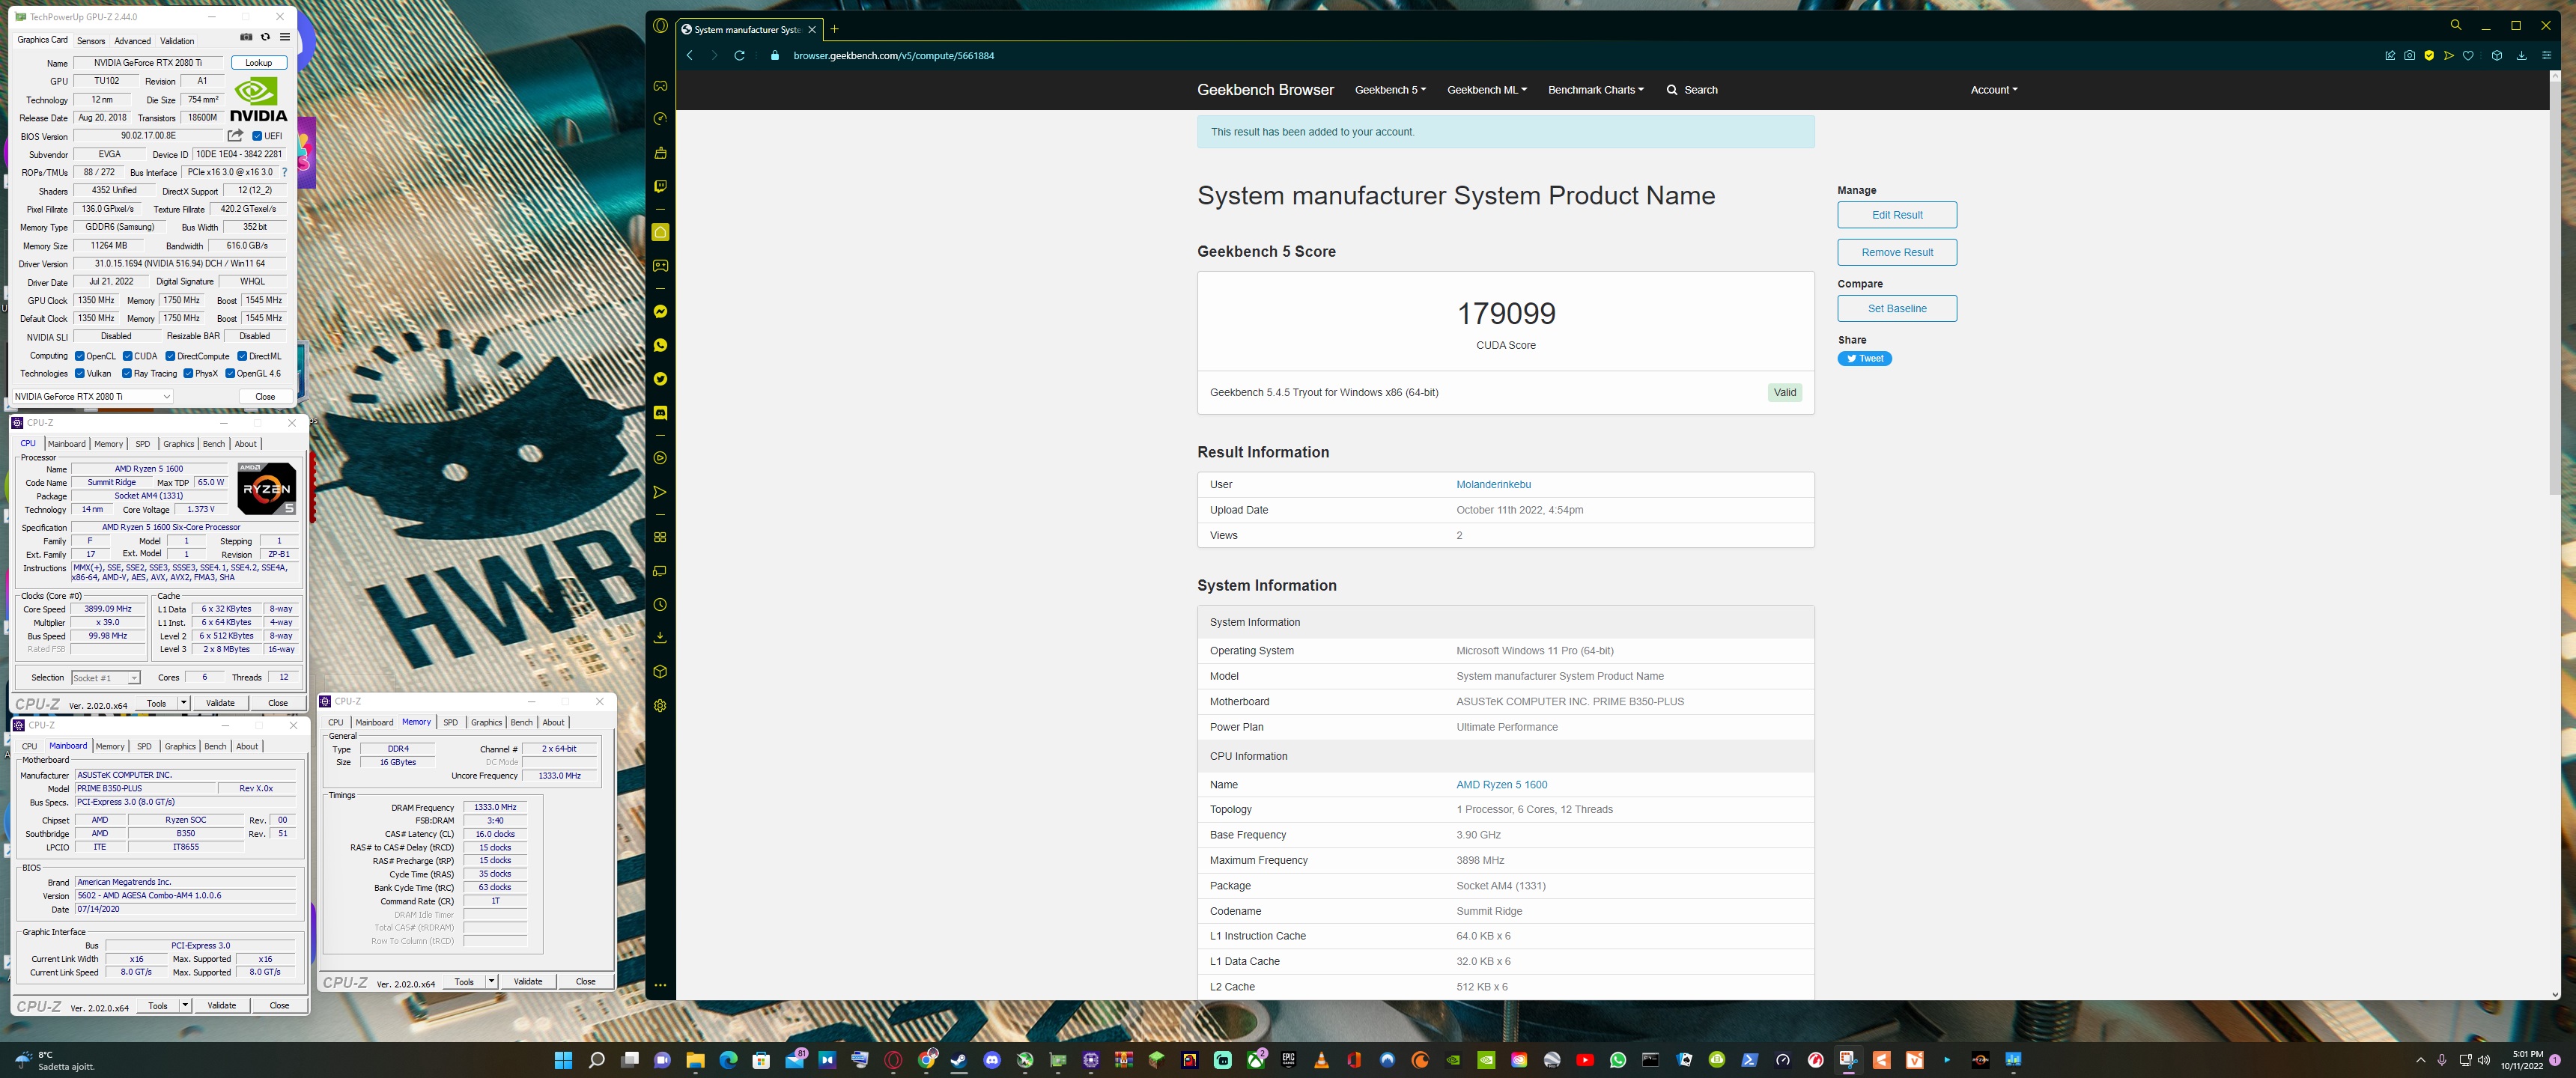Toggle the DirectML checkbox in GPU-Z
Screen dimensions: 2576x1078
pos(242,356)
